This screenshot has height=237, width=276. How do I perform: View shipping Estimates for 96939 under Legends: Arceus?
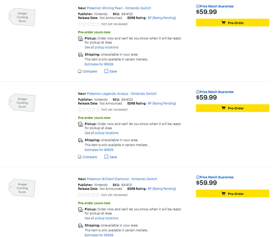point(99,150)
